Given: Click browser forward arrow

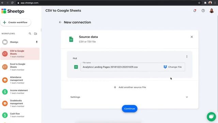Looking at the screenshot, I should coord(7,3).
